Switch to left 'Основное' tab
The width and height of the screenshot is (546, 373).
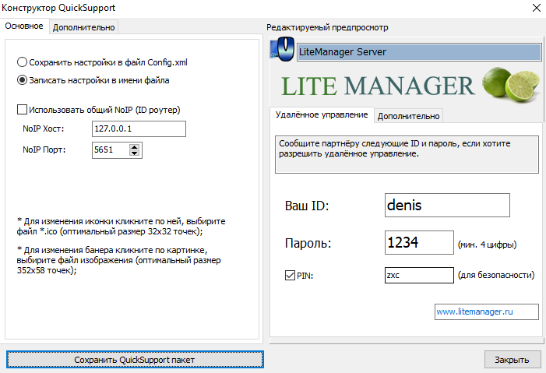pyautogui.click(x=24, y=26)
